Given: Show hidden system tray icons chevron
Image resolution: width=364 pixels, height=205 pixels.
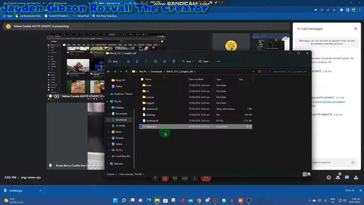Looking at the screenshot, I should (x=309, y=200).
